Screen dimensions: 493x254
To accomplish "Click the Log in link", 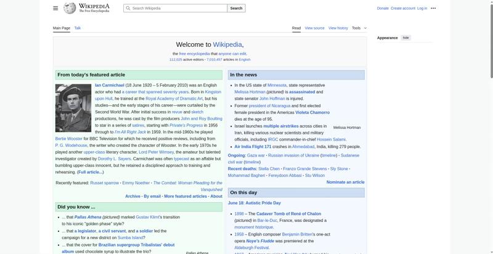I will pyautogui.click(x=422, y=9).
